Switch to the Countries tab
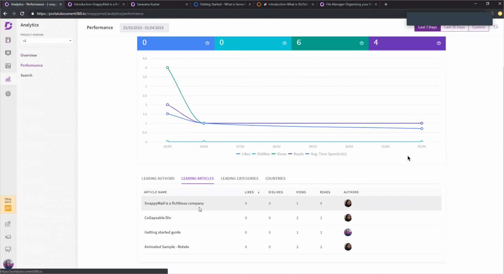Screen dimensions: 504x274 (x=275, y=179)
